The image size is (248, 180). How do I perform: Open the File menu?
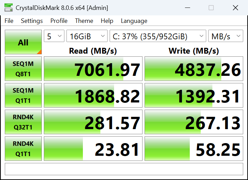(9, 21)
